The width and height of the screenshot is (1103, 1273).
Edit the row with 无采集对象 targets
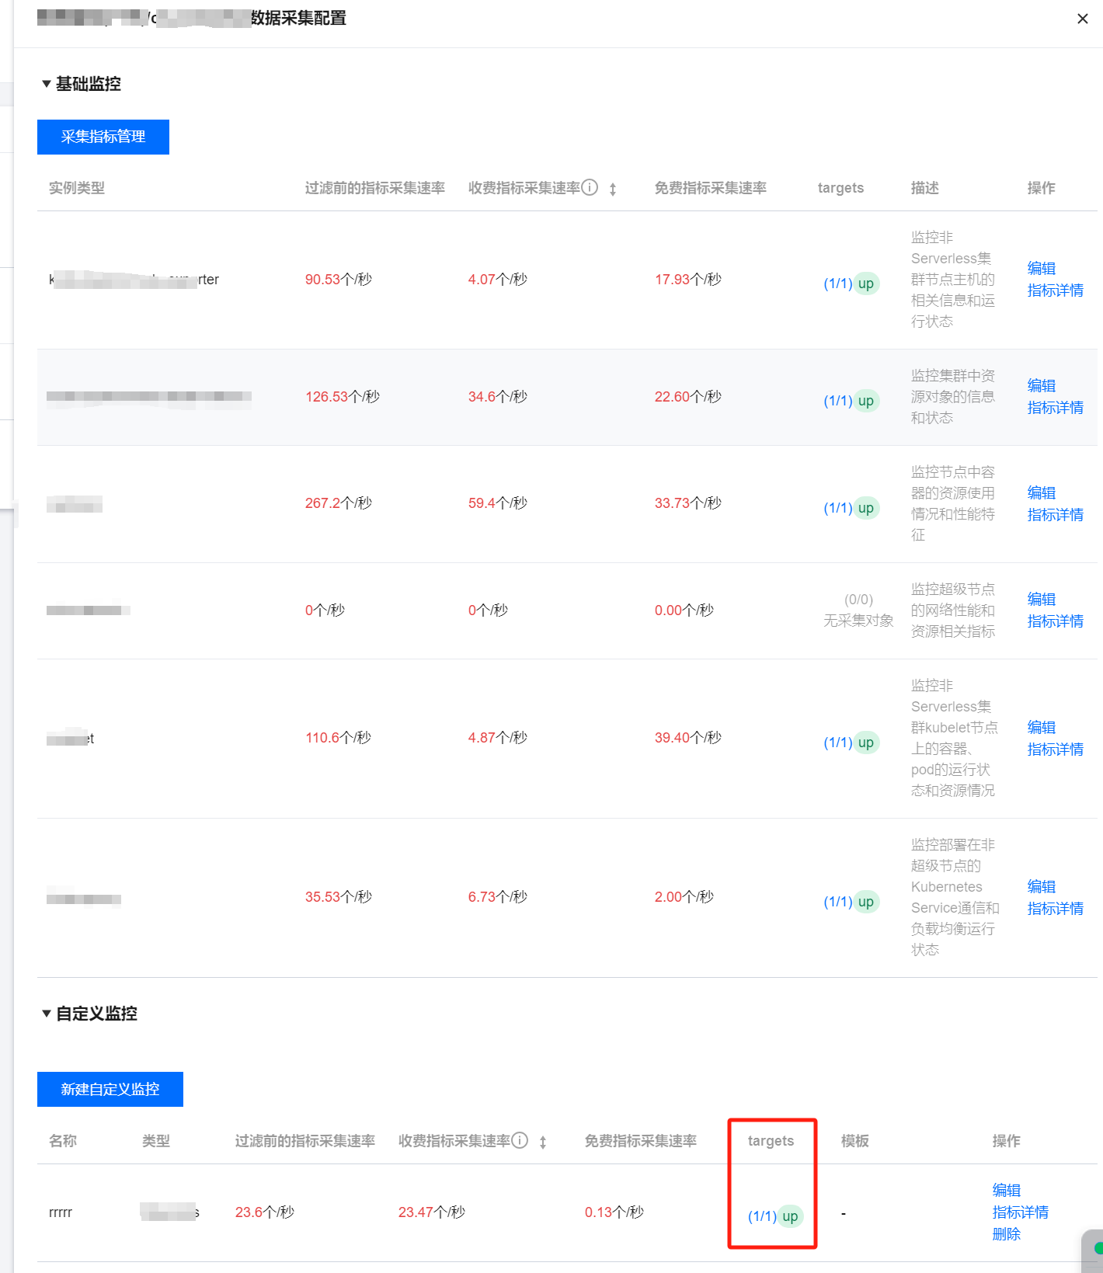click(1041, 599)
